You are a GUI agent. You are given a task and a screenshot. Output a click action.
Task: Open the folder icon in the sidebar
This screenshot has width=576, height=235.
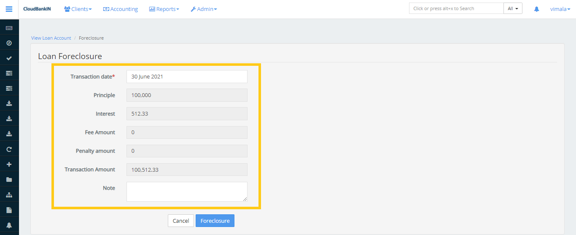tap(9, 180)
